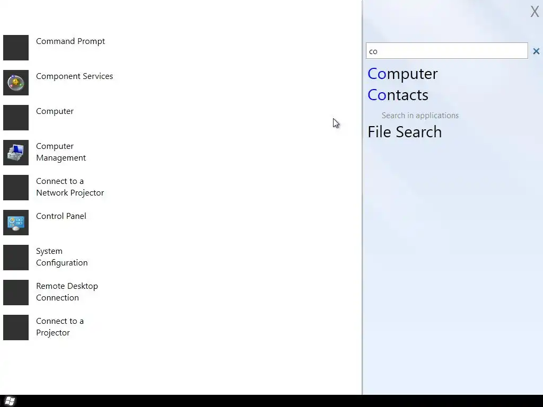Open Control Panel via its icon
Screen dimensions: 543x407
(x=16, y=223)
